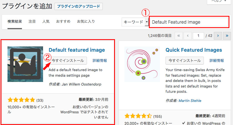Open the おすすめ tab
The width and height of the screenshot is (233, 125).
[x=63, y=22]
